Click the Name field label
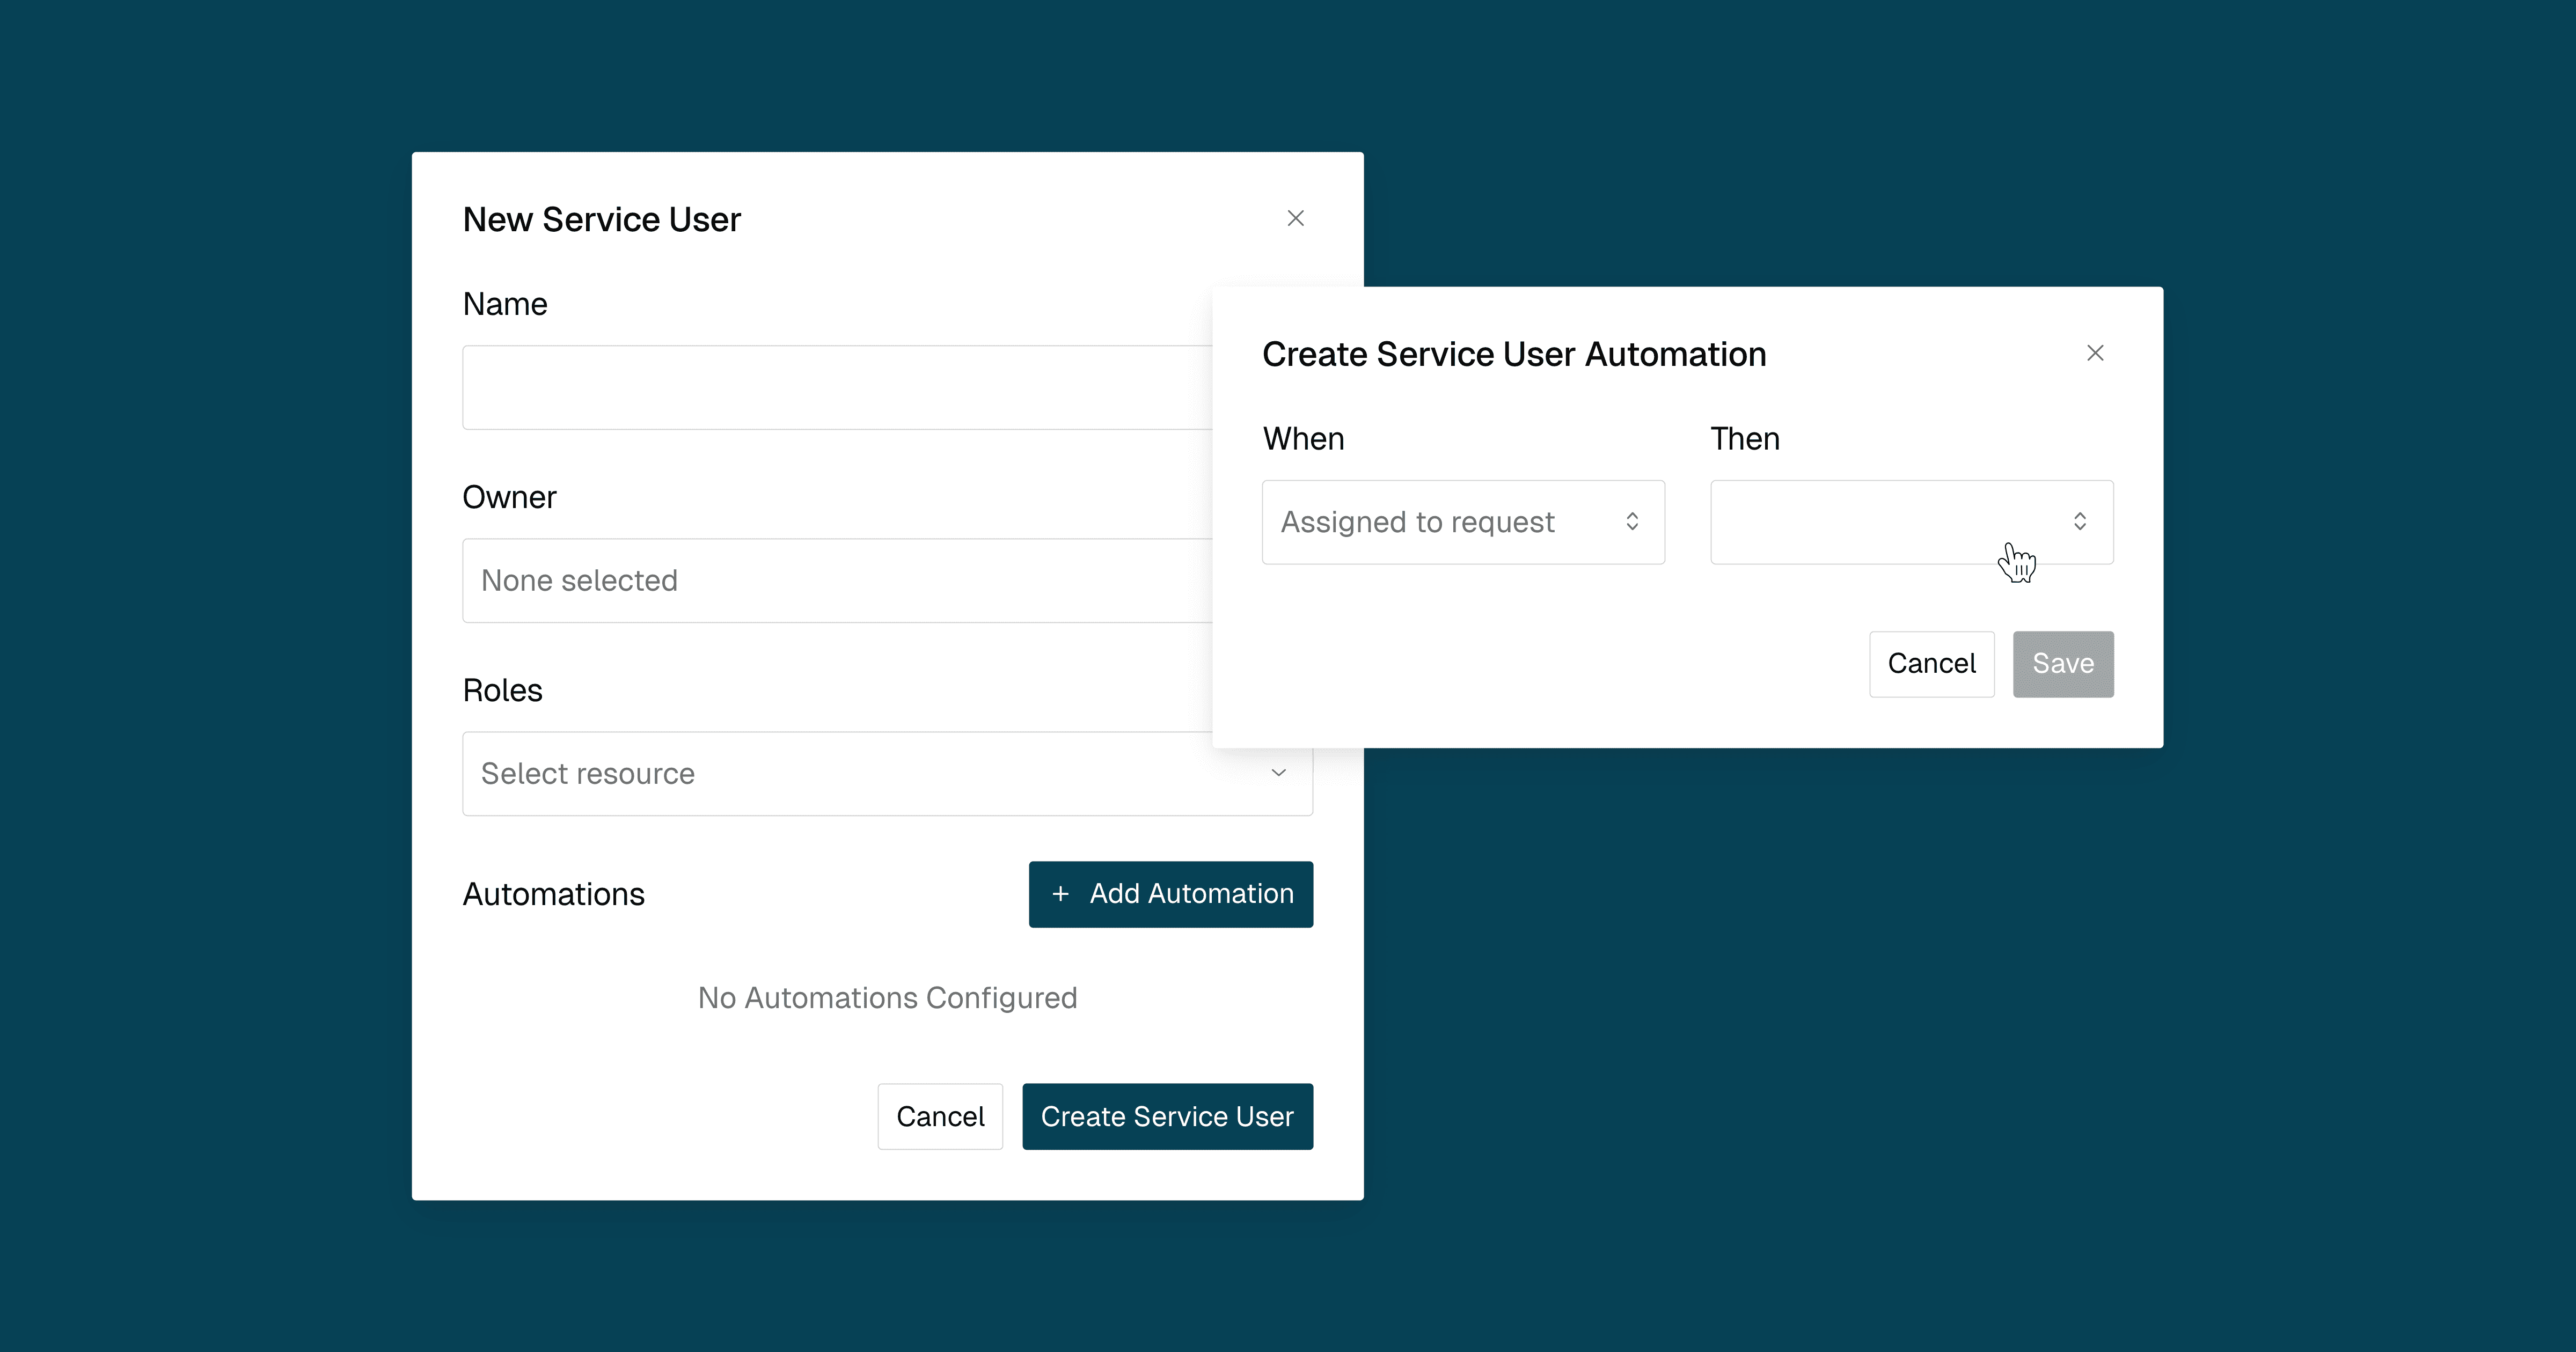The width and height of the screenshot is (2576, 1352). pyautogui.click(x=505, y=304)
